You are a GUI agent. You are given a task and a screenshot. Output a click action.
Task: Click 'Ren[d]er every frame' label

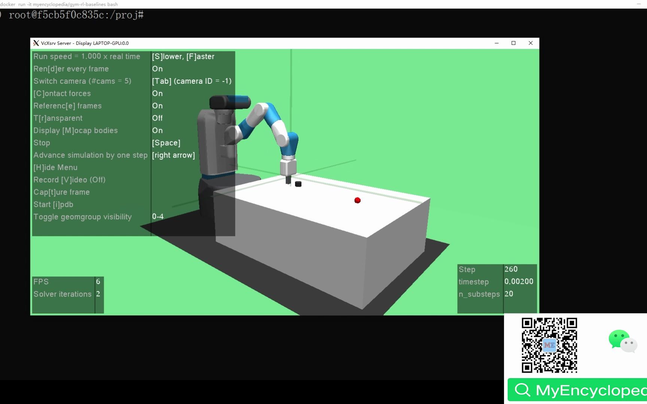click(71, 69)
